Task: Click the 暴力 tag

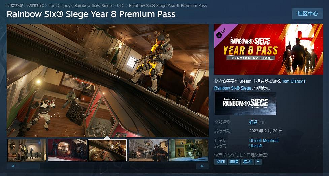Action: 248,162
